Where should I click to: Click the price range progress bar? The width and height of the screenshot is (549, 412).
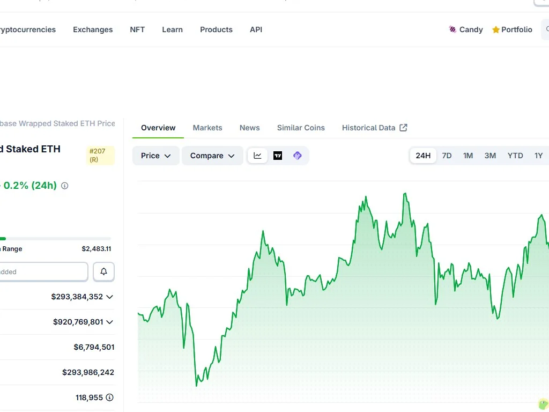point(55,239)
